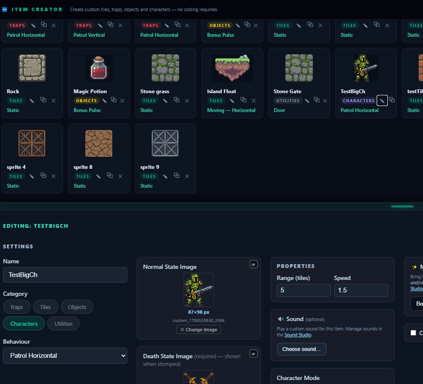Duplicate the sprite 9 tile

tap(177, 175)
